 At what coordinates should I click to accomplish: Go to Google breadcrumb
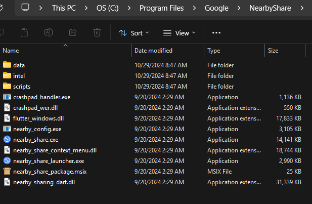click(x=216, y=8)
